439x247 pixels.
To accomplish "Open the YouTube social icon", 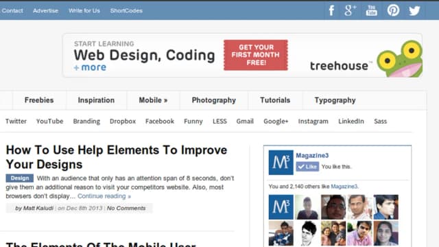I will (x=372, y=11).
